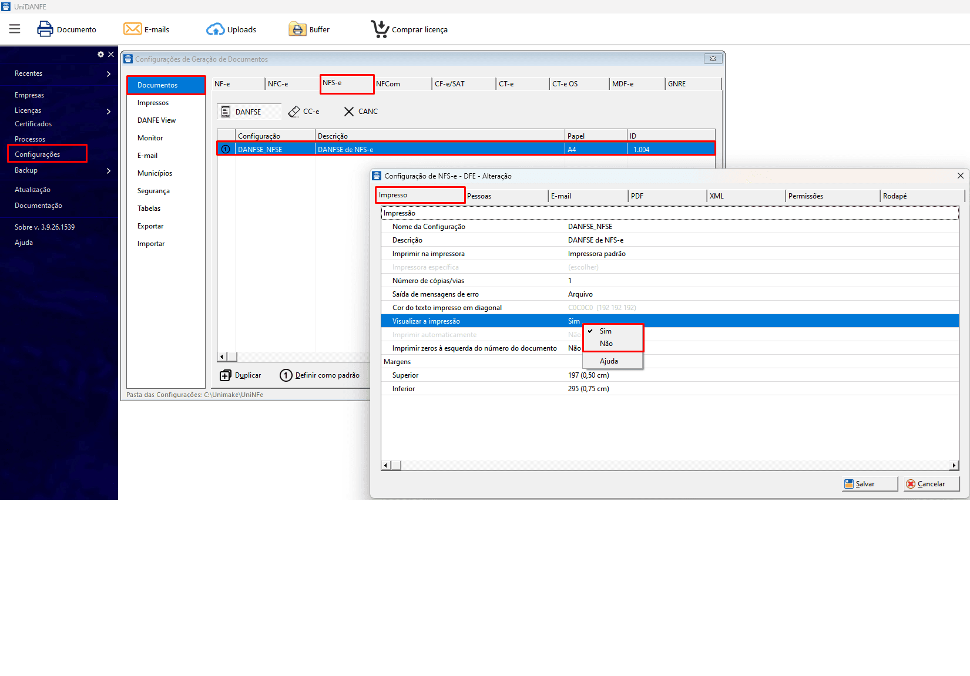Click the sidebar gear settings icon
Screen dimensions: 970x676
coord(100,54)
